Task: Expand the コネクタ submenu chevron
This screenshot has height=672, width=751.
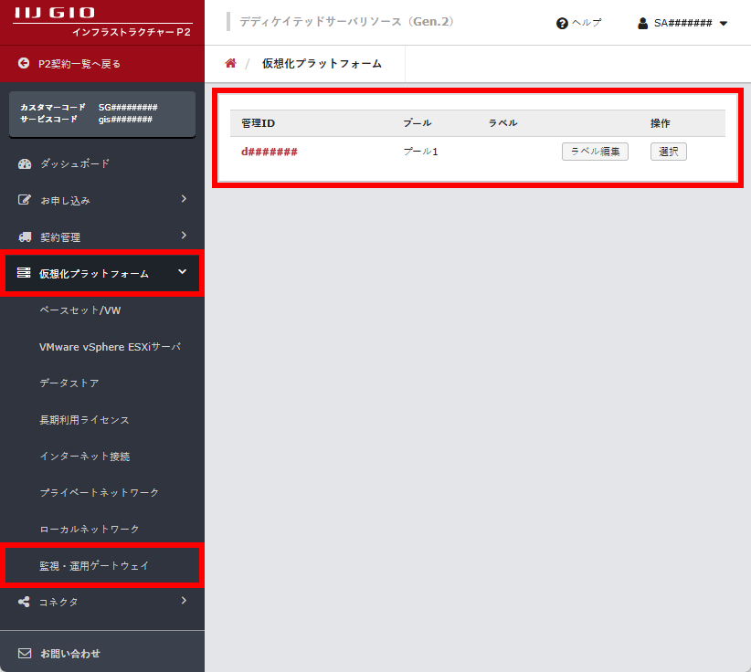Action: [184, 601]
